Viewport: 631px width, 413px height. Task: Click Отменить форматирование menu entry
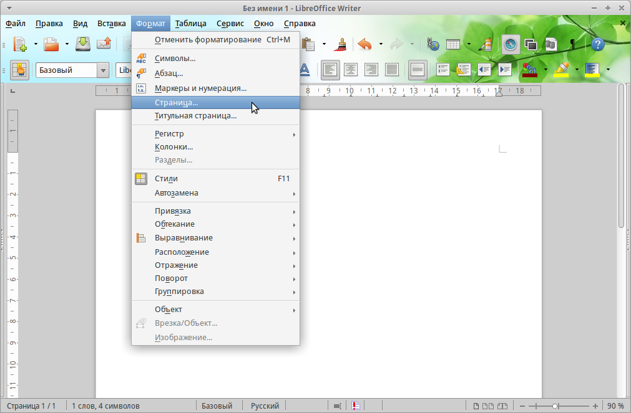[216, 39]
